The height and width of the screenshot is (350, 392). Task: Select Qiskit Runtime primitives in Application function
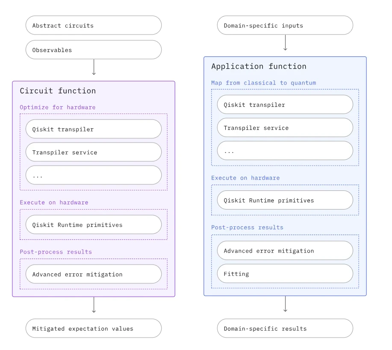coord(285,200)
